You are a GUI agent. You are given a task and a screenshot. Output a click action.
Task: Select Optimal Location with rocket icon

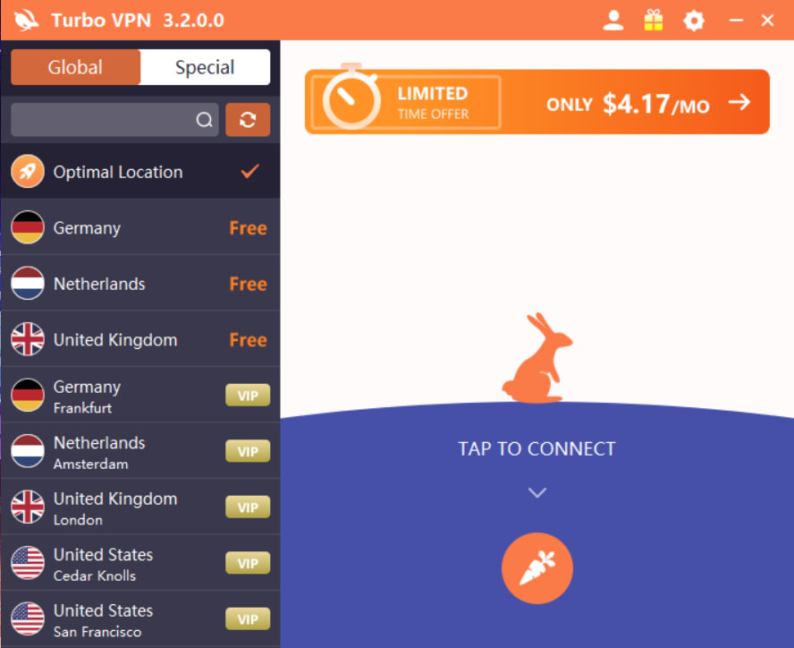[x=140, y=172]
